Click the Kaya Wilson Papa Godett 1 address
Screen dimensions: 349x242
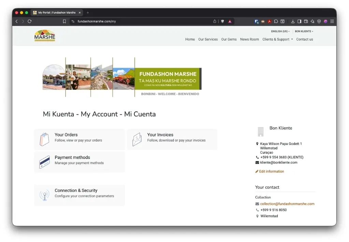[x=281, y=144]
